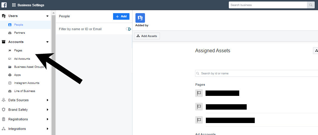Screen dimensions: 318x135
Task: Click the Apps cube icon
Action: click(x=10, y=75)
